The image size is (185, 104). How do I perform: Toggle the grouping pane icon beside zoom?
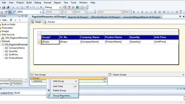tap(10, 12)
